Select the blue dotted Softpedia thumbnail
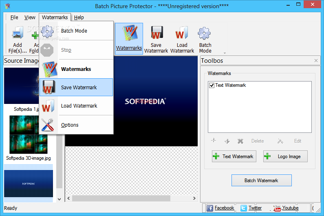The width and height of the screenshot is (324, 216). 29,183
